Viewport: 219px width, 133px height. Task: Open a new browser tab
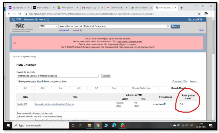tap(182, 7)
